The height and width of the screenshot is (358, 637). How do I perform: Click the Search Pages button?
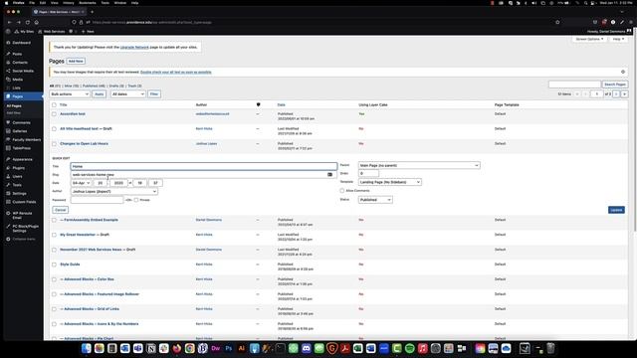click(615, 85)
